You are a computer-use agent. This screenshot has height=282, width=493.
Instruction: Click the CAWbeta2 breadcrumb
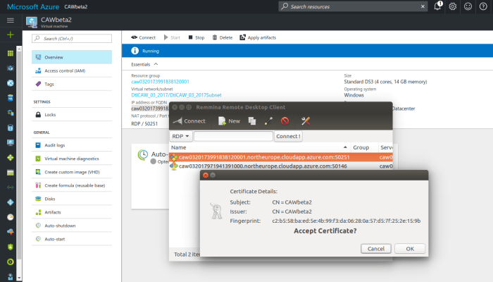click(76, 6)
